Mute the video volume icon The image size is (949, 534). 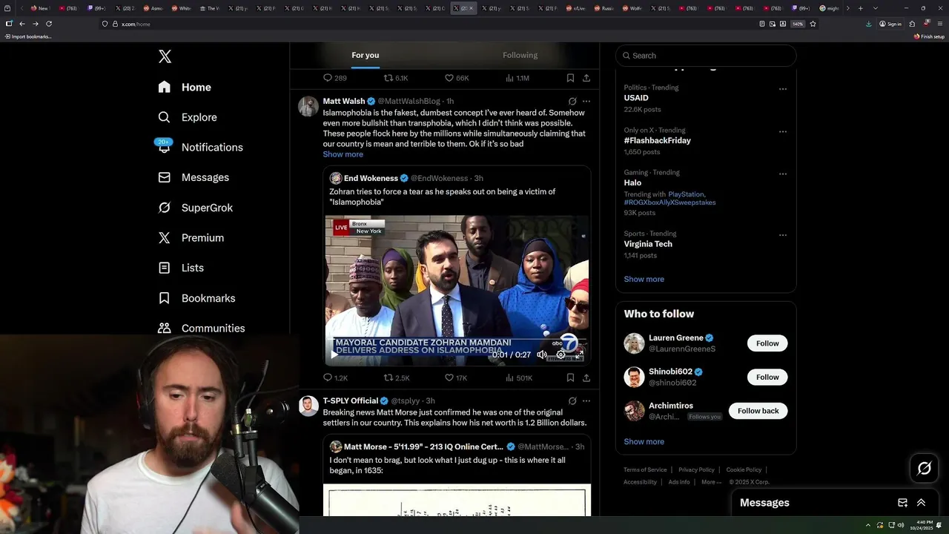[x=542, y=355]
